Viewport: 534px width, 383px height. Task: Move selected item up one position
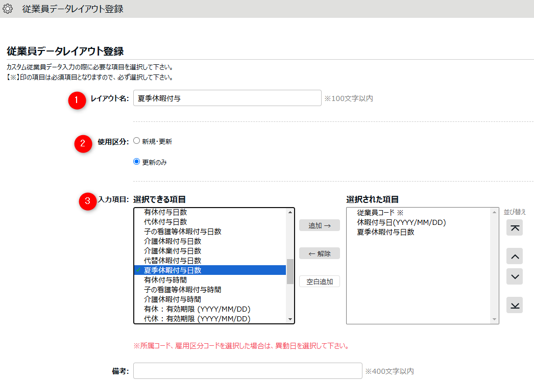(x=514, y=257)
